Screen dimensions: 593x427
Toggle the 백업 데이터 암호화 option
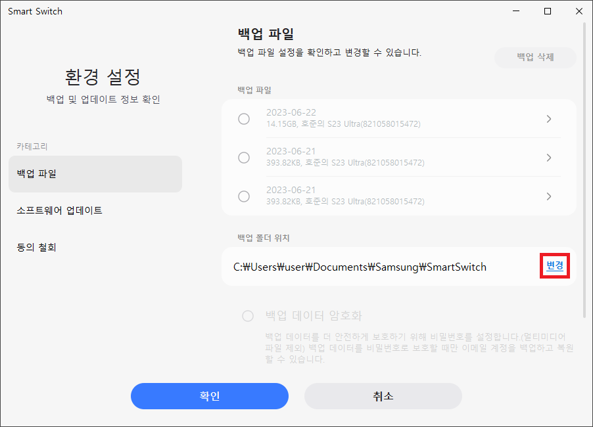248,316
